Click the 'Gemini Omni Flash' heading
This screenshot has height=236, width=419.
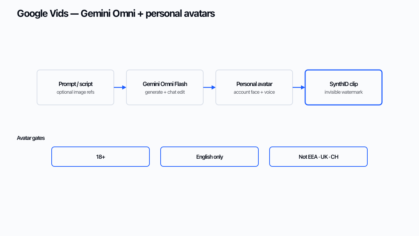click(x=165, y=84)
